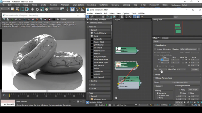Select Pyramidal filtering option
Viewport: 202px width, 113px height.
(x=158, y=93)
